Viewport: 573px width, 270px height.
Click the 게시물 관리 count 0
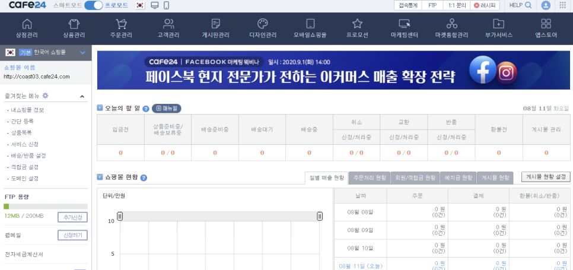tap(546, 153)
